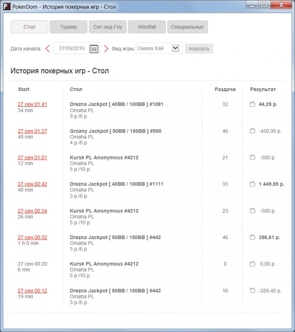Click table name Drezna Jackpot #1111
The image size is (295, 332).
pyautogui.click(x=116, y=184)
